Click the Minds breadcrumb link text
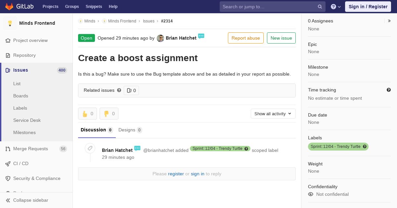 pos(90,21)
